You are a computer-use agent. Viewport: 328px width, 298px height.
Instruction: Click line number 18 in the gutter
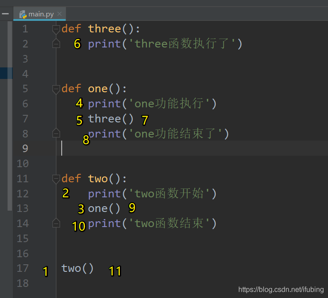point(23,283)
